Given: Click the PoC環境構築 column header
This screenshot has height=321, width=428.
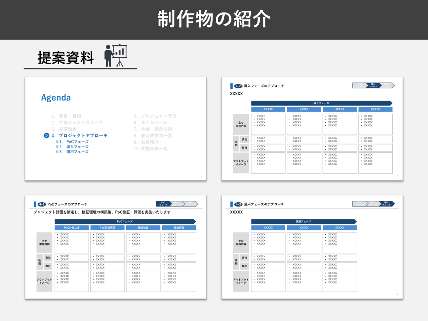Looking at the screenshot, I should click(107, 228).
